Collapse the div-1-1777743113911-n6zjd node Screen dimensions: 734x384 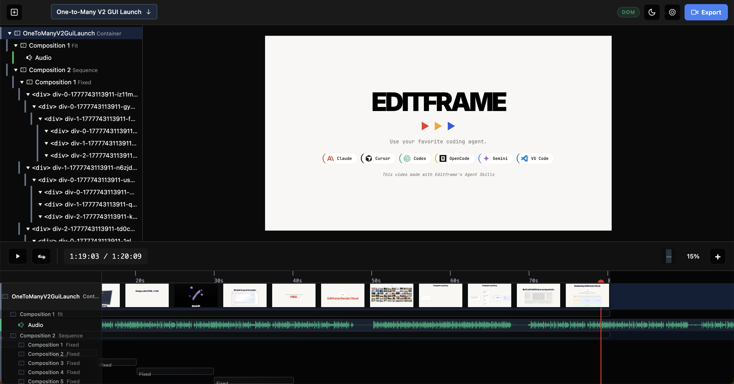click(x=28, y=168)
